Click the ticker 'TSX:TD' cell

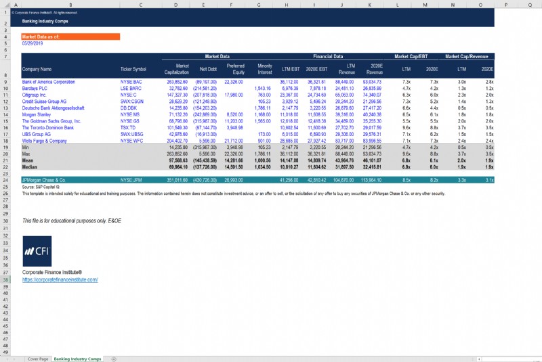128,128
